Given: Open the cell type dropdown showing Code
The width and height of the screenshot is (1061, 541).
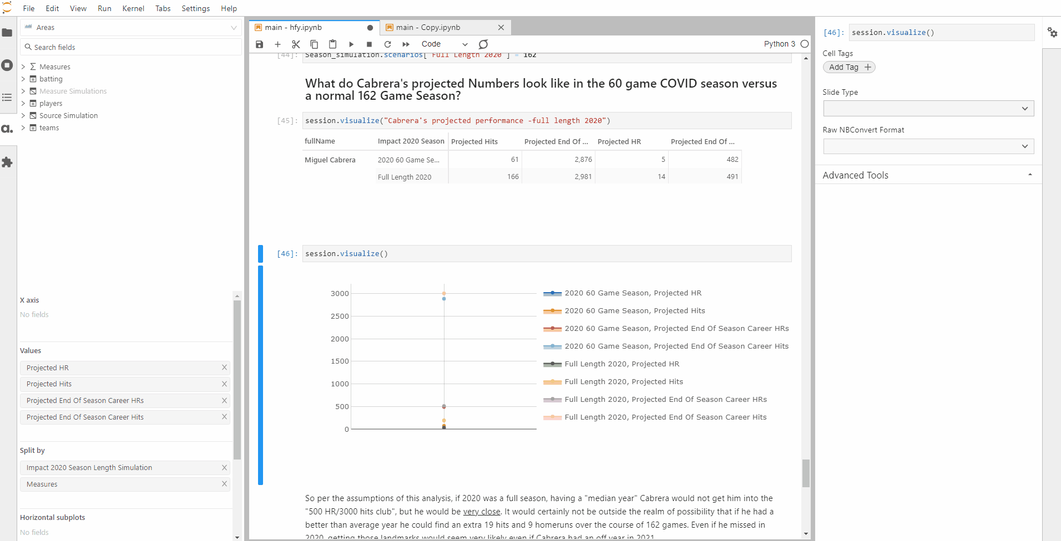Looking at the screenshot, I should point(444,44).
